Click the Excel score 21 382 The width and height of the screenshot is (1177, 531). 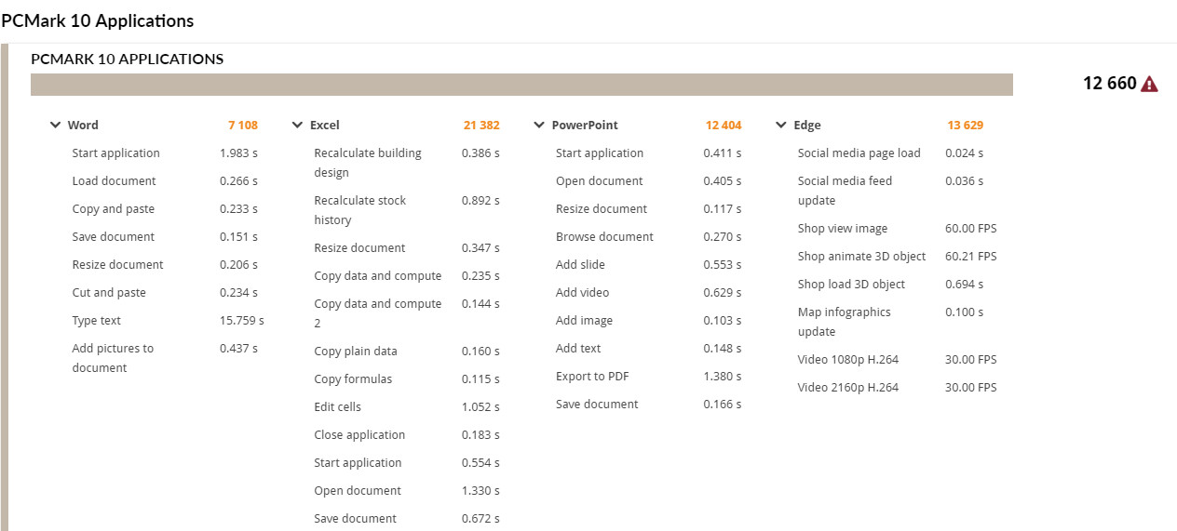[481, 125]
